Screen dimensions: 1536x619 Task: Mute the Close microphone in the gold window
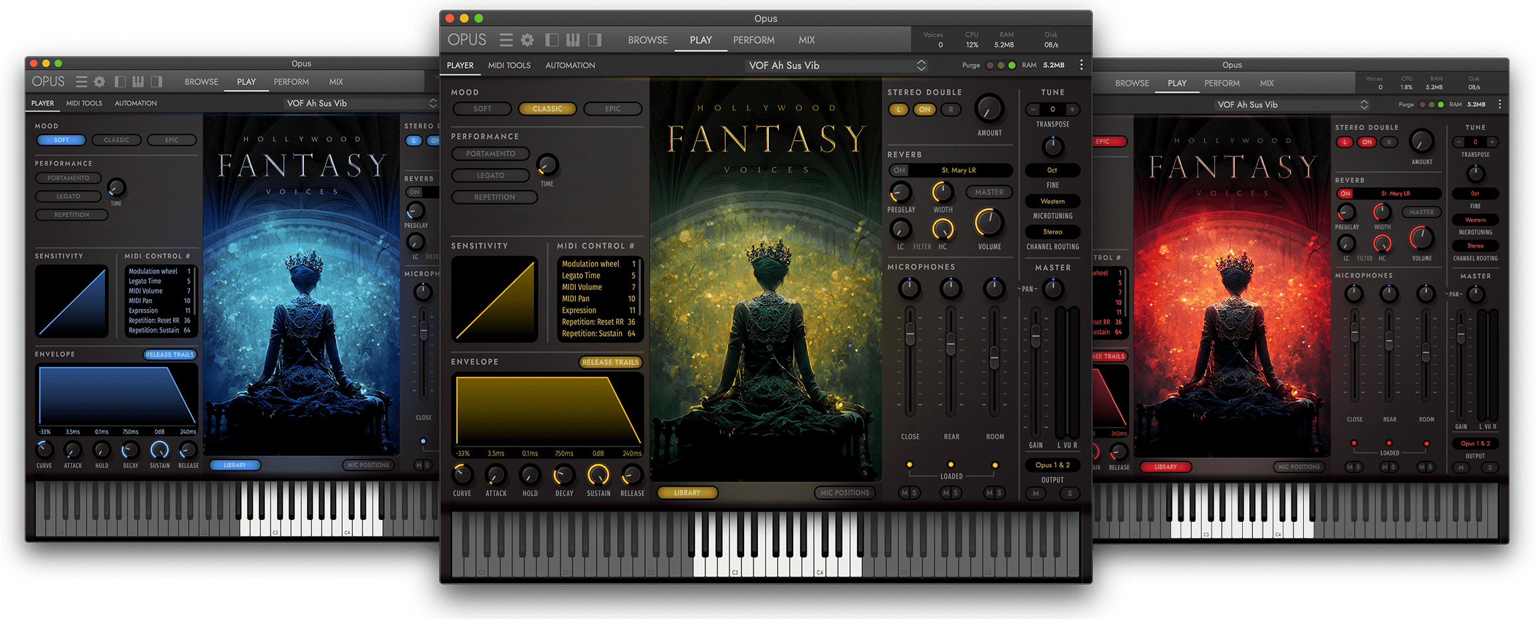[x=904, y=493]
